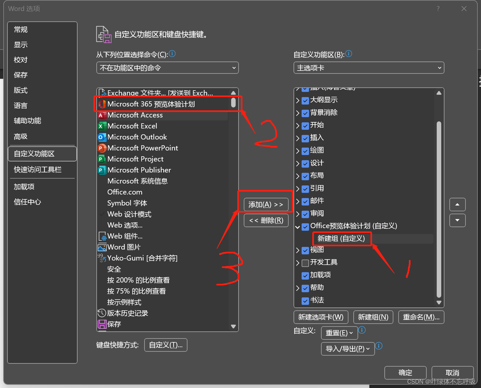Viewport: 481px width, 388px height.
Task: Expand the 布局 tab node
Action: point(298,176)
